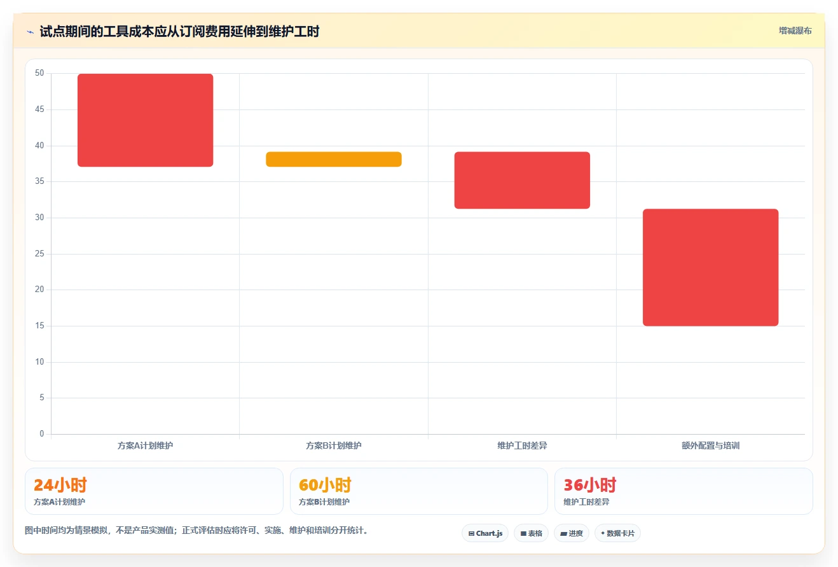This screenshot has height=567, width=838.
Task: Click x-axis label 方案B计划维护
Action: (334, 445)
